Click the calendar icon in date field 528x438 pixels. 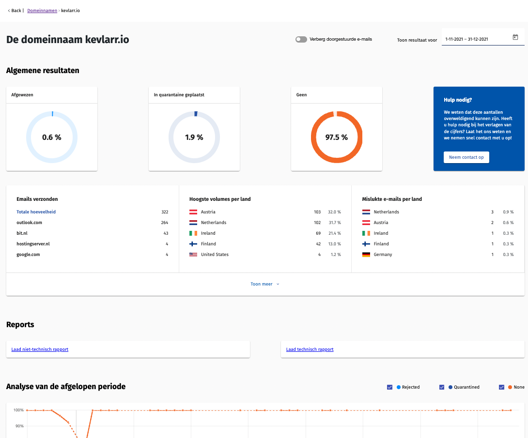[x=515, y=37]
